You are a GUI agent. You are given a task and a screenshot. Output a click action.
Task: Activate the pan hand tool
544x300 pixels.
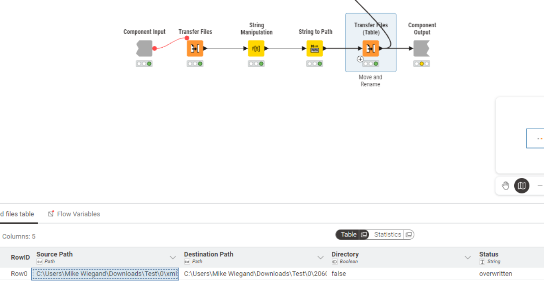tap(505, 186)
